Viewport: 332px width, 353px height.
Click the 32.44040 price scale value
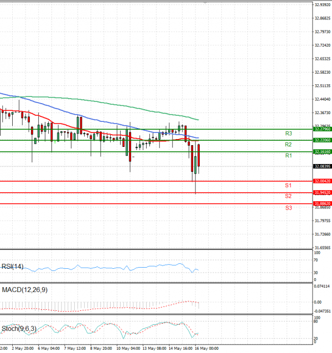323,99
